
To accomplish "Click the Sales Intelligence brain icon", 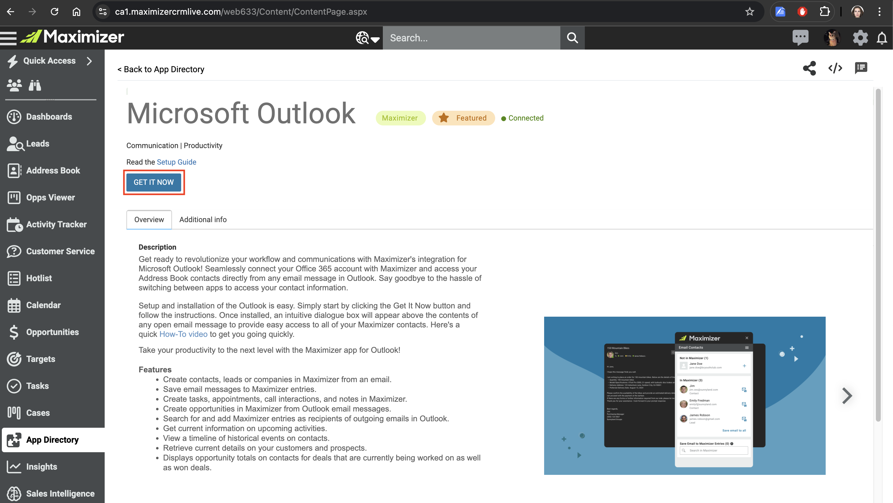I will point(14,494).
